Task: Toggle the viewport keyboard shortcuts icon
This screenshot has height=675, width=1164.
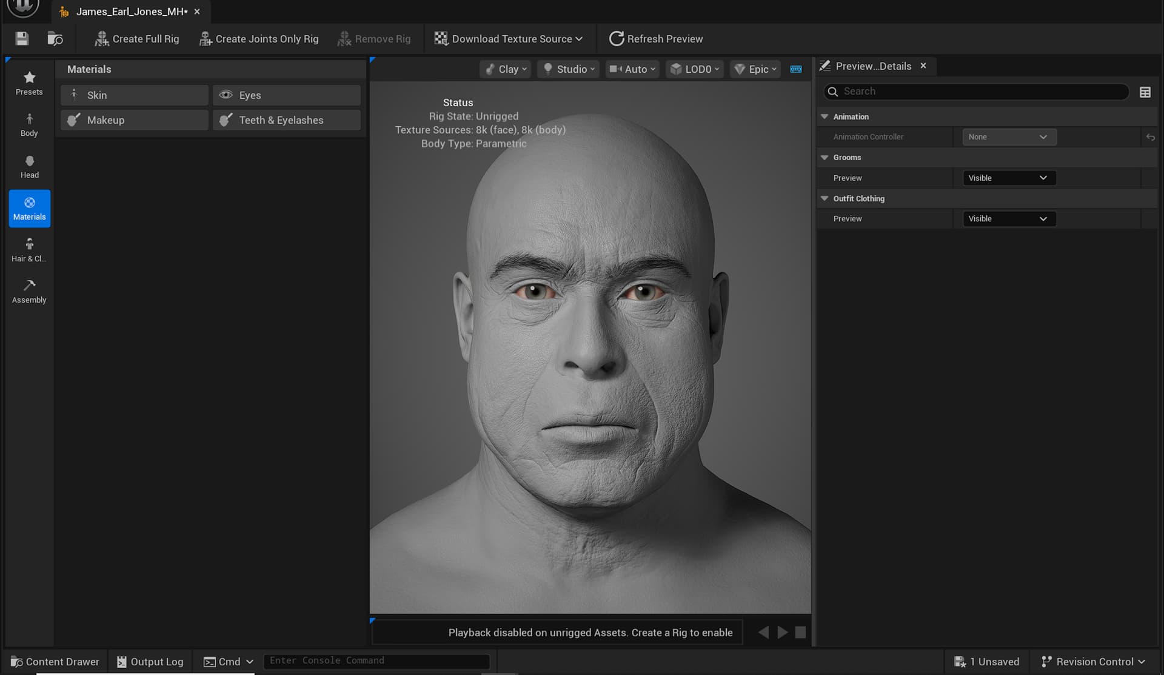Action: coord(796,69)
